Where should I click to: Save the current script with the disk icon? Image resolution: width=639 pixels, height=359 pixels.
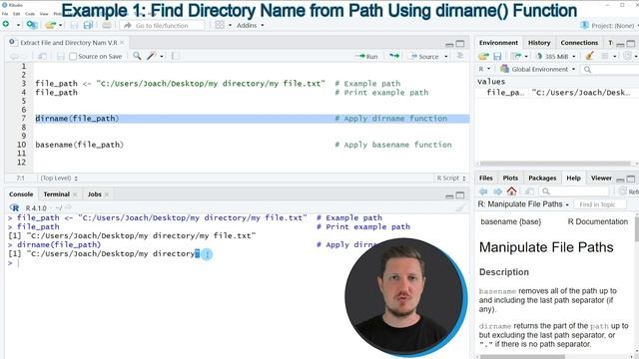pyautogui.click(x=61, y=56)
